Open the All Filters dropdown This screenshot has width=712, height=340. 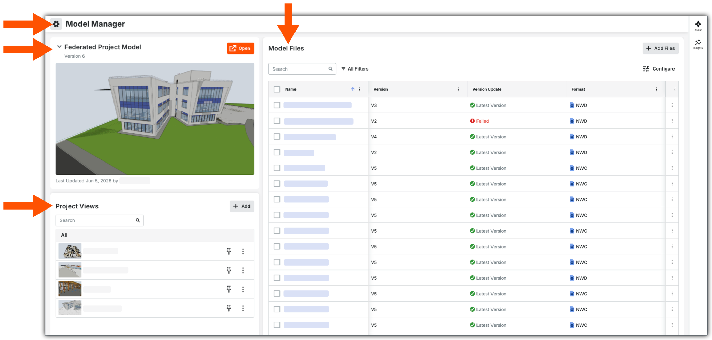pos(355,69)
